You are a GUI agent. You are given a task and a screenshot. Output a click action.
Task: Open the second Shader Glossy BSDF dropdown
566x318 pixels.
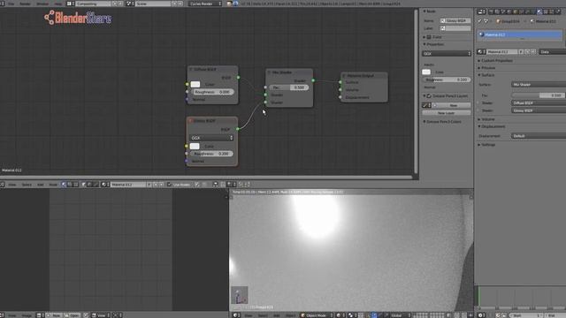click(539, 110)
